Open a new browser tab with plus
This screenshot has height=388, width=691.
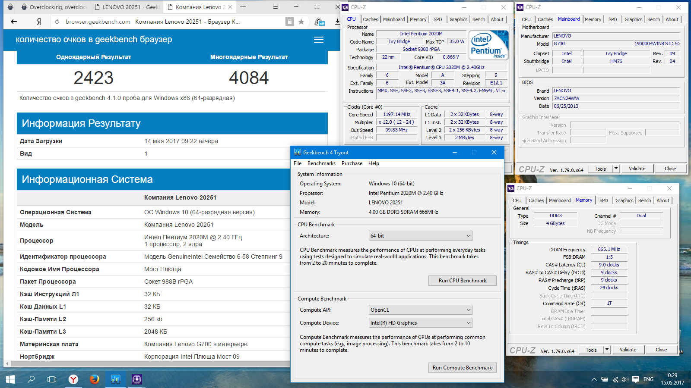243,7
